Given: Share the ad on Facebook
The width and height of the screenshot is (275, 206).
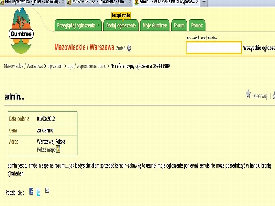Looking at the screenshot, I should pos(31,192).
